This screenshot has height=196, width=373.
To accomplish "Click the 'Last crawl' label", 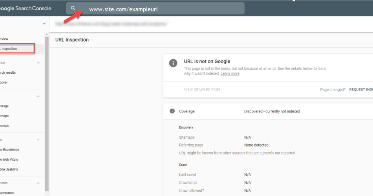I will click(x=187, y=174).
